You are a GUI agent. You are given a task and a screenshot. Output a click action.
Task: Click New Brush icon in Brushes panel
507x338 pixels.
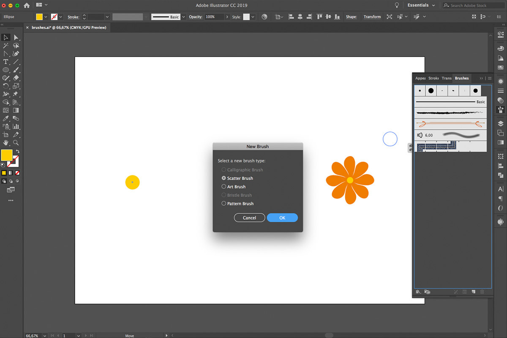(x=474, y=292)
